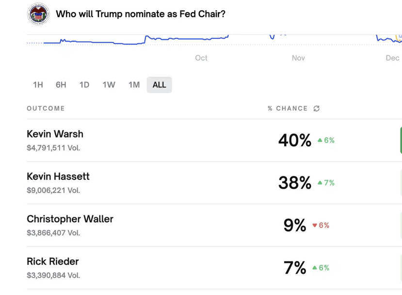Click the green buy button for Warsh
Viewport: 402px width, 295px height.
coord(400,140)
